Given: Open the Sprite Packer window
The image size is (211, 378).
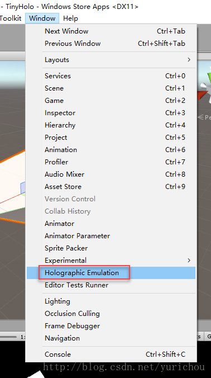Looking at the screenshot, I should tap(111, 248).
